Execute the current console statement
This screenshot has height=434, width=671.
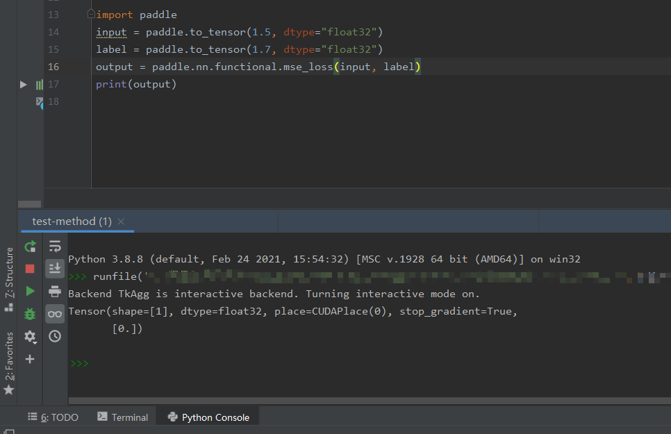pyautogui.click(x=31, y=291)
